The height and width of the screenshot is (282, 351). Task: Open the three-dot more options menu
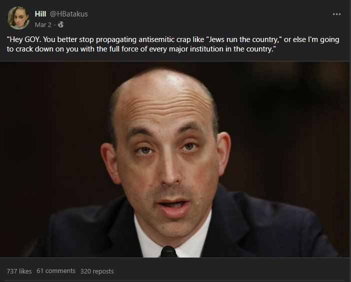coord(336,14)
